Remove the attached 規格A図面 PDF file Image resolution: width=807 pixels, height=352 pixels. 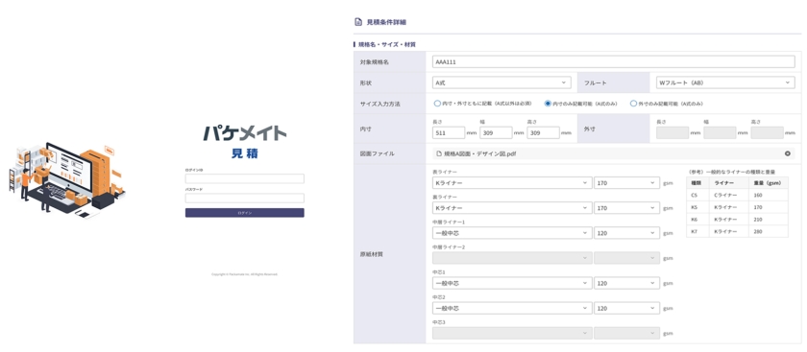click(x=788, y=153)
